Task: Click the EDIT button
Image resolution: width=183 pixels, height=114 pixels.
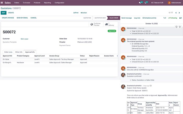Action: click(x=3, y=13)
